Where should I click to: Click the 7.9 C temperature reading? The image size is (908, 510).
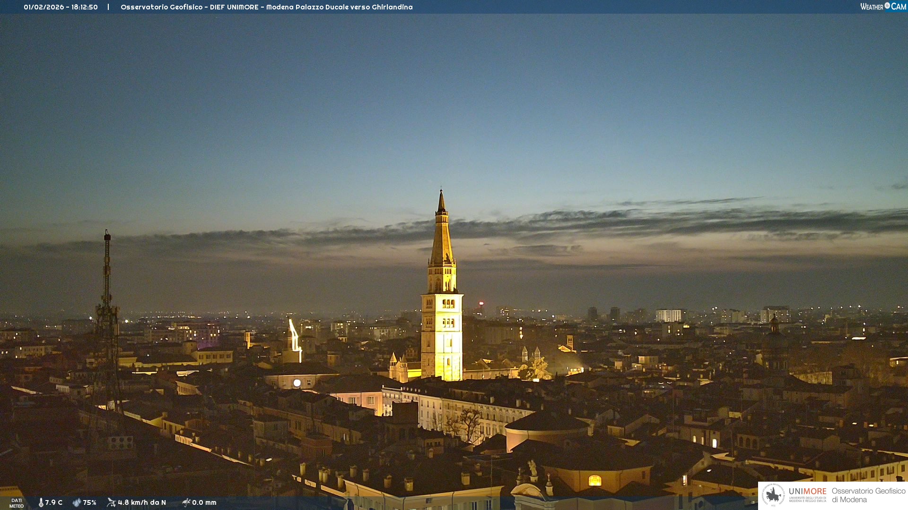(x=53, y=502)
